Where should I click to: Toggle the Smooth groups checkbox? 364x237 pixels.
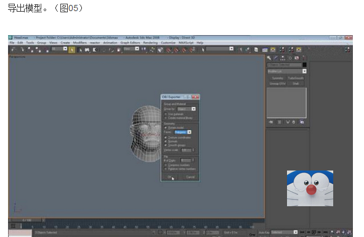point(166,145)
